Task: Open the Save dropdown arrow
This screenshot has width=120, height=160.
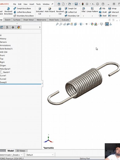Action: [x=79, y=4]
